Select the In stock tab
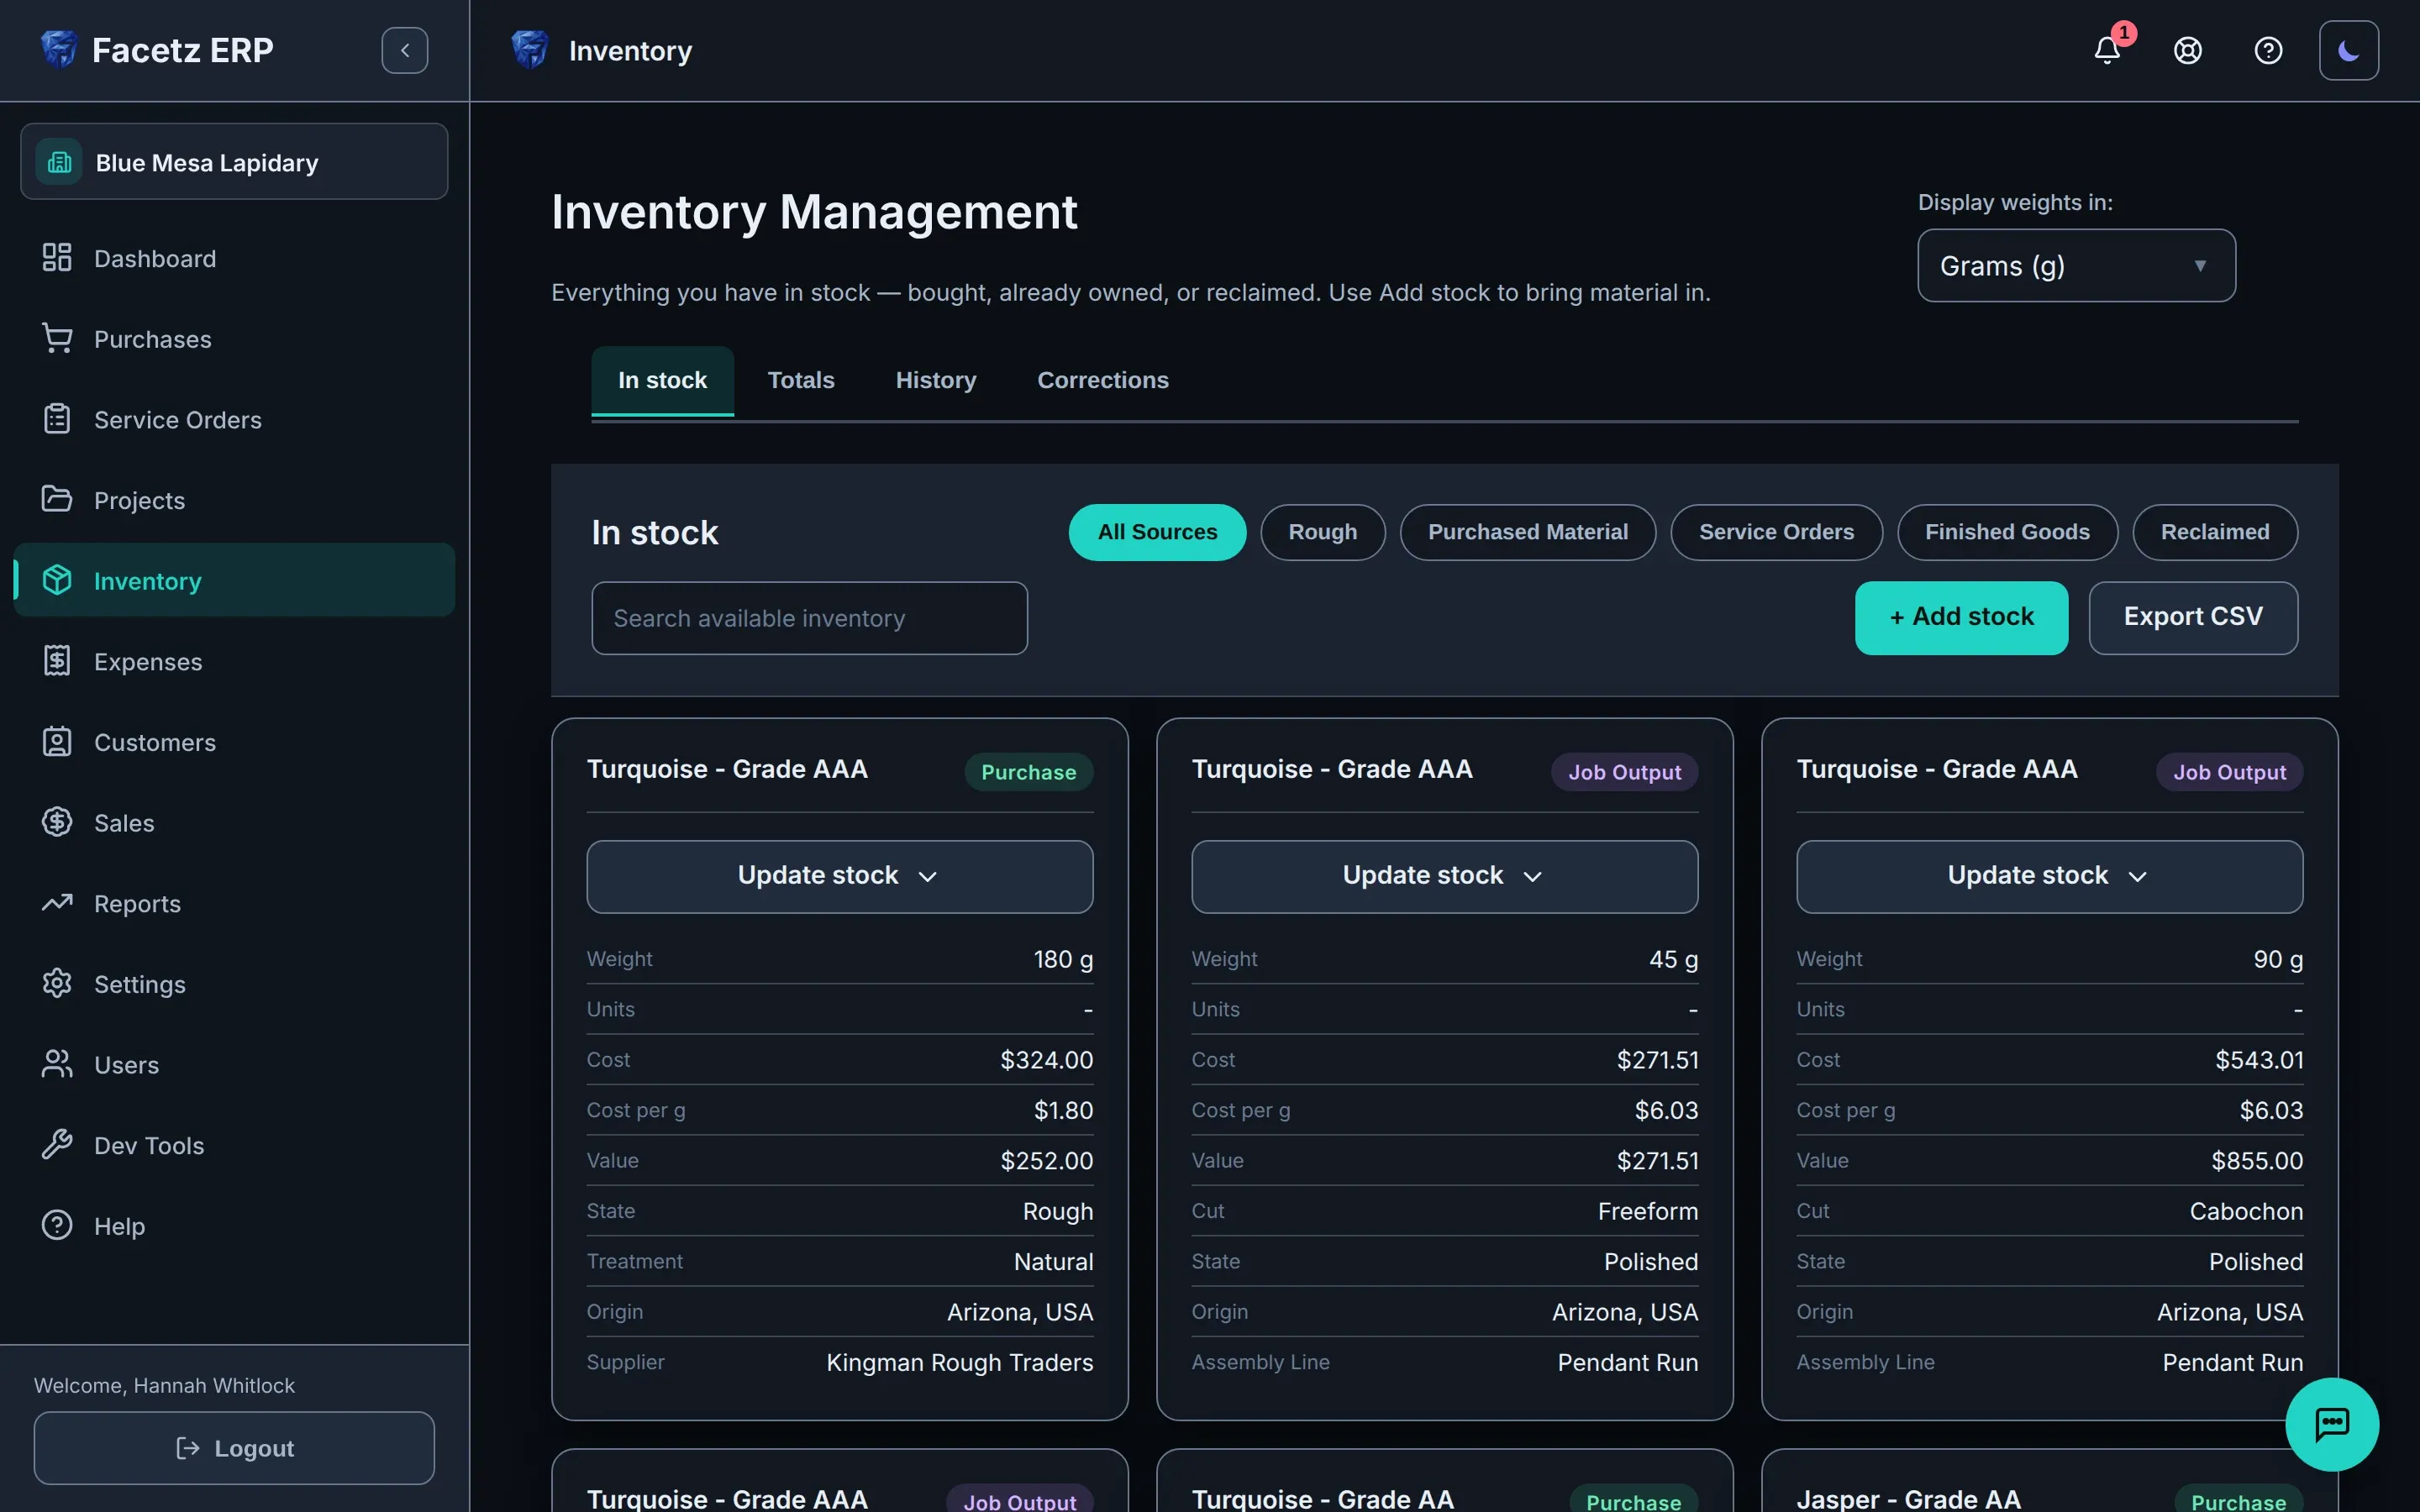Image resolution: width=2420 pixels, height=1512 pixels. coord(662,380)
